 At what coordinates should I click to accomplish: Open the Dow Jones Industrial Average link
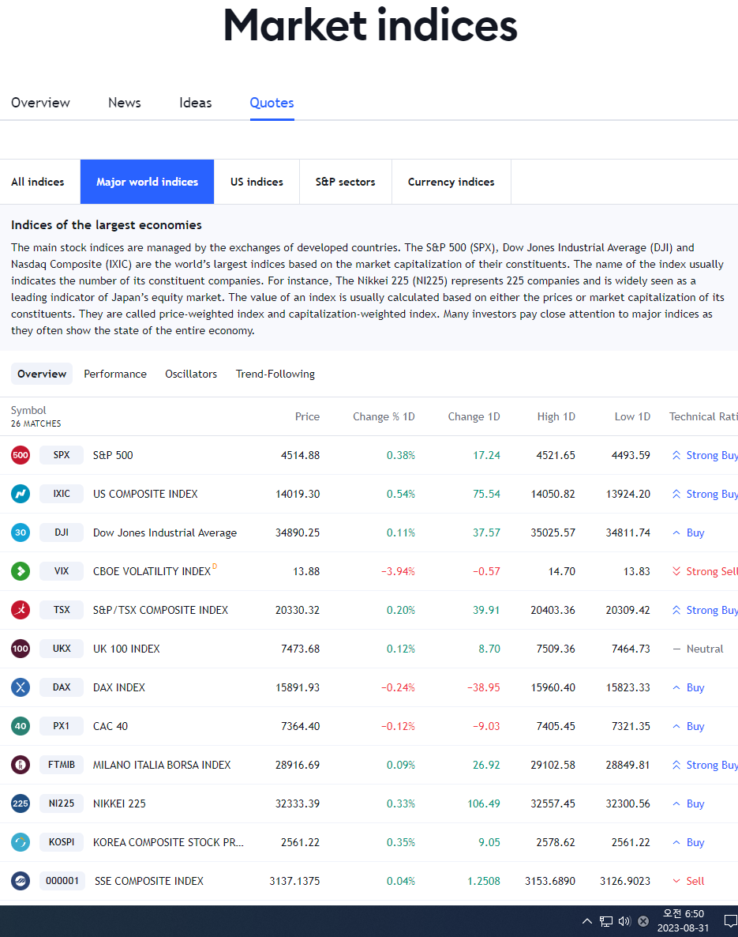(x=165, y=532)
